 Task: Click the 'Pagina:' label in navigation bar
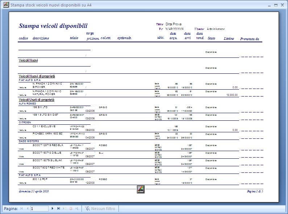(x=11, y=209)
